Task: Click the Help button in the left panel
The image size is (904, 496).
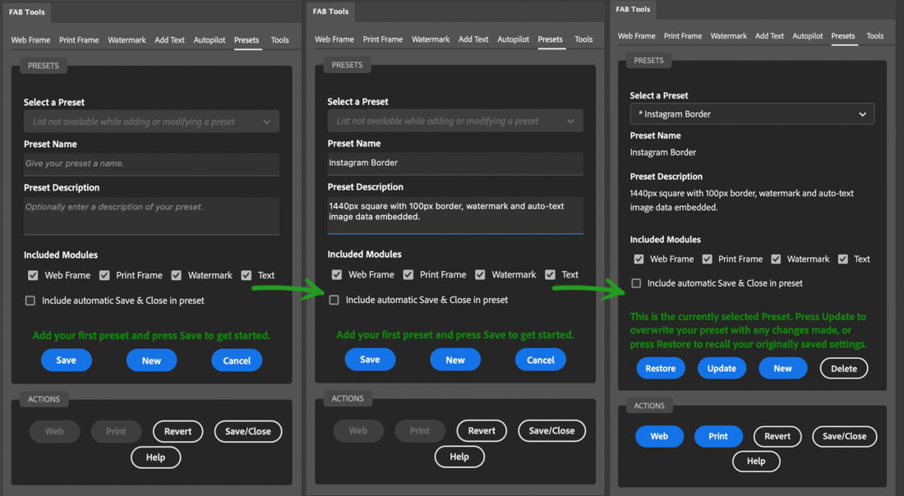Action: coord(155,457)
